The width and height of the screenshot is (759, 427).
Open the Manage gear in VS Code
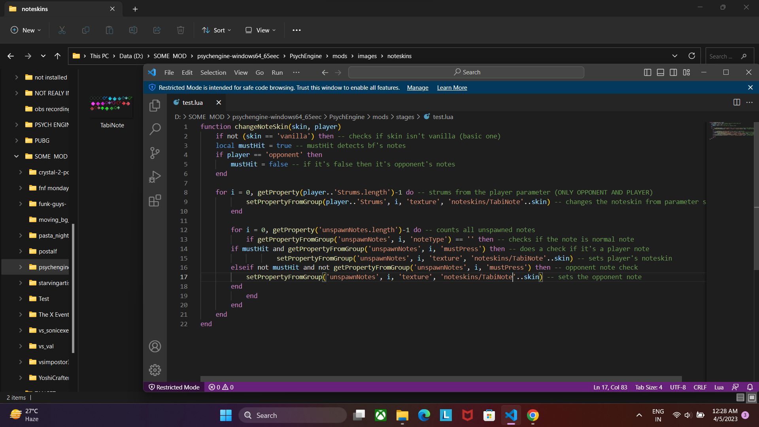tap(155, 370)
